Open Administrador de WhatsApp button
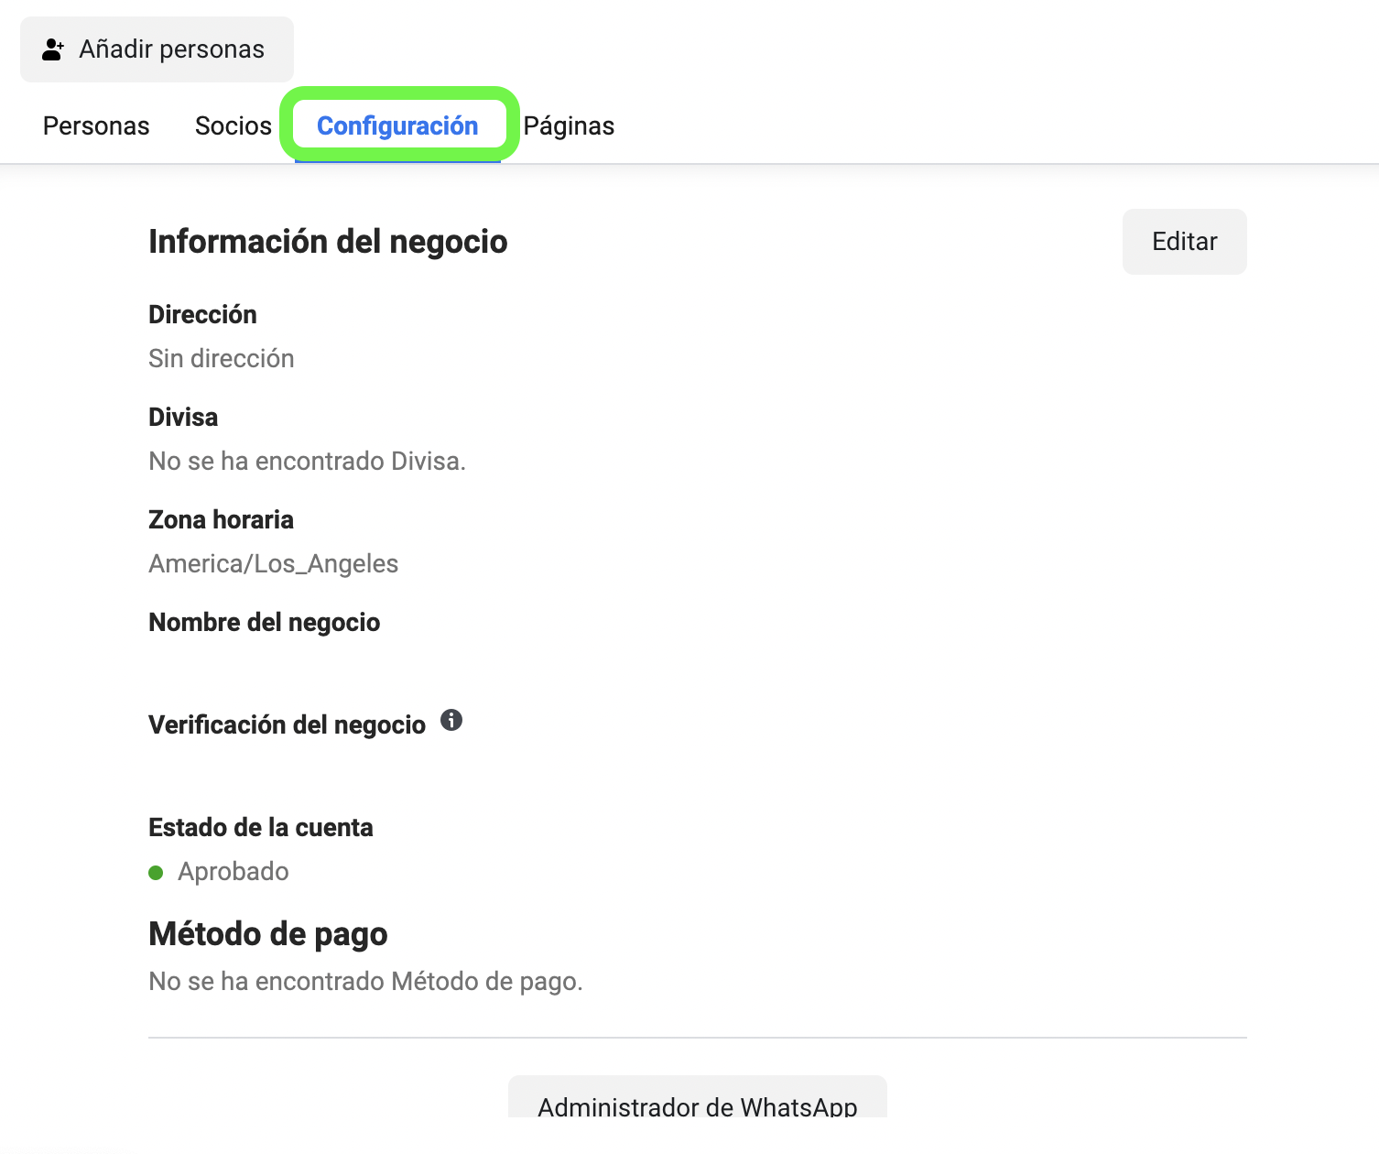 point(698,1097)
